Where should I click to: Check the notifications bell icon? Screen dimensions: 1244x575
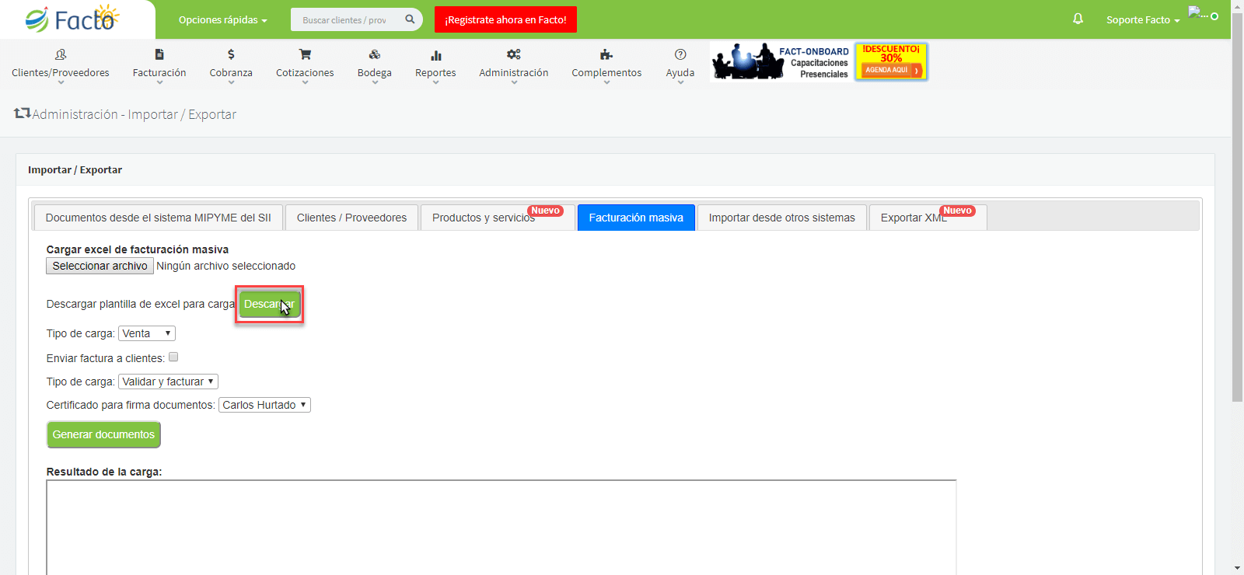coord(1078,19)
